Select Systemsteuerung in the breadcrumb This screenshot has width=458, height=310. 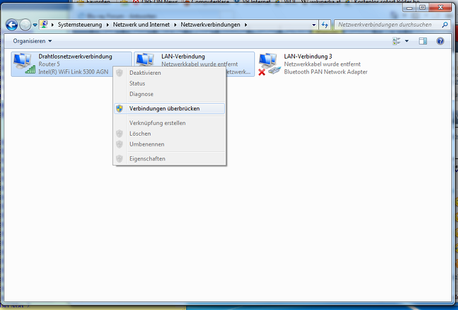pyautogui.click(x=80, y=25)
